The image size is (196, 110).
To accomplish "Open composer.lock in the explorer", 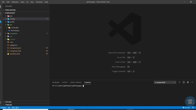I will pos(16,51).
